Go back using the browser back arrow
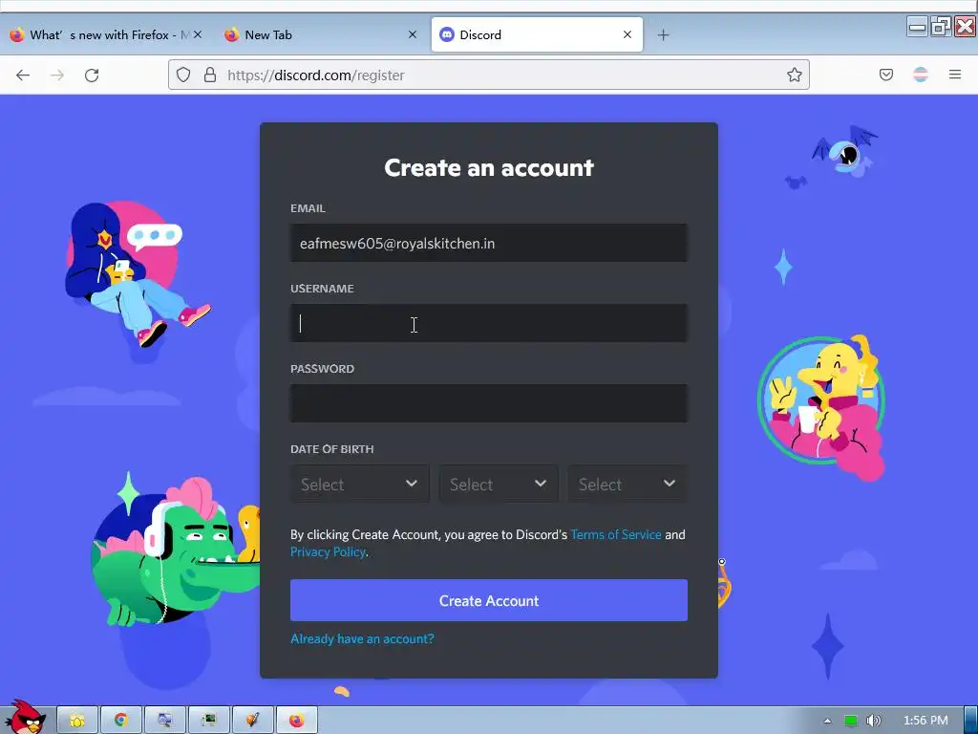This screenshot has height=734, width=978. point(23,76)
